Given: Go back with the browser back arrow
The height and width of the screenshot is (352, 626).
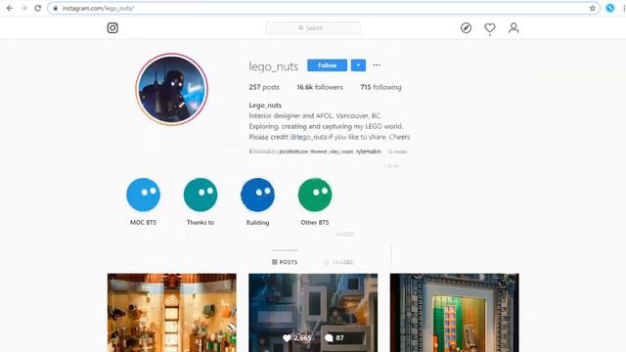Looking at the screenshot, I should coord(10,8).
